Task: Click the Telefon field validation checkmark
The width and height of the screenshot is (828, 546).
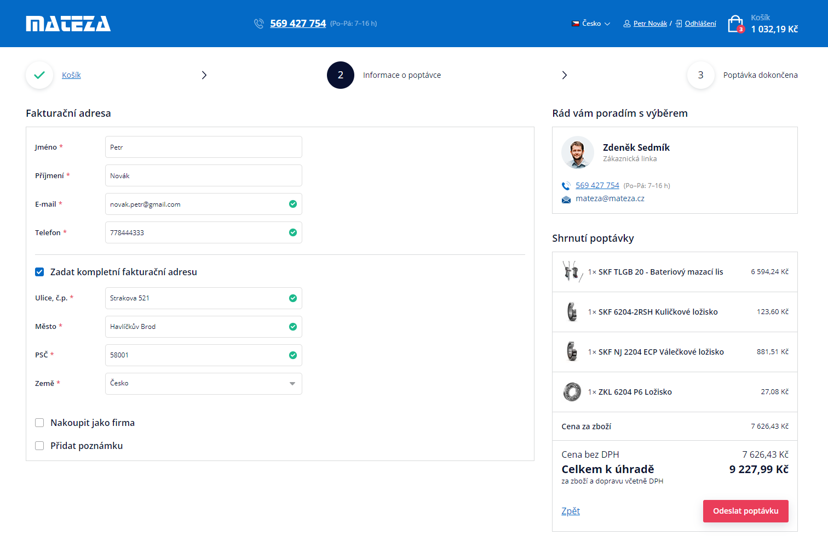Action: [x=293, y=232]
